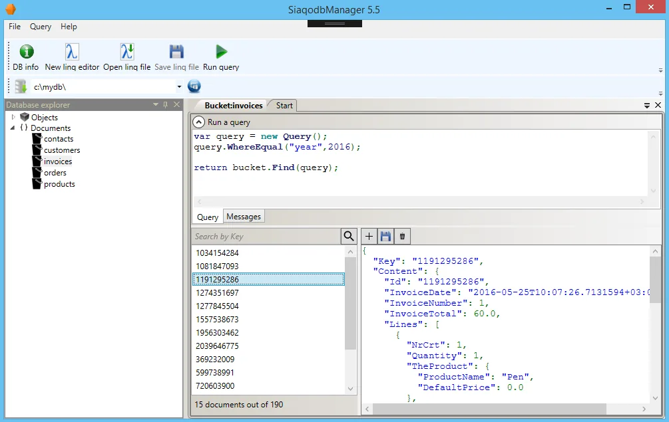Open the path toolbar overflow arrow

660,93
